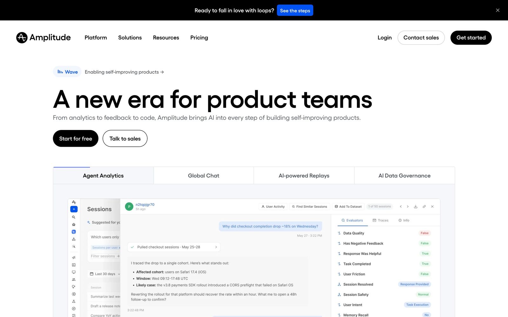Viewport: 508px width, 317px height.
Task: Click the Find Similar Sessions button
Action: click(310, 206)
